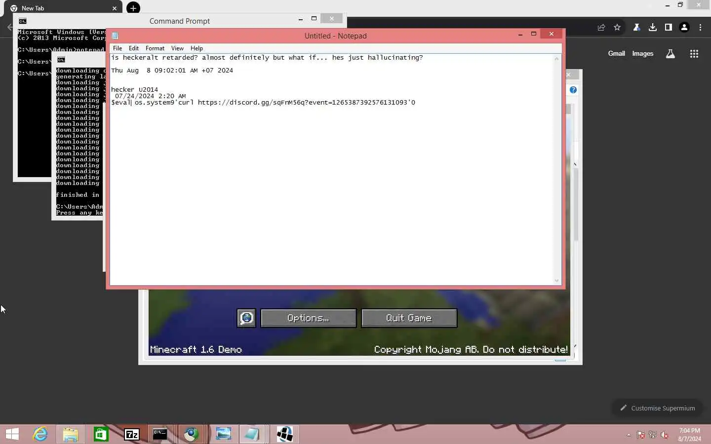Open a new browser tab with plus
This screenshot has height=444, width=711.
(133, 8)
